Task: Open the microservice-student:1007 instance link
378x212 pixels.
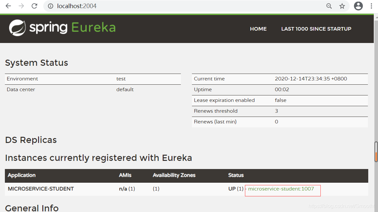Action: coord(281,189)
